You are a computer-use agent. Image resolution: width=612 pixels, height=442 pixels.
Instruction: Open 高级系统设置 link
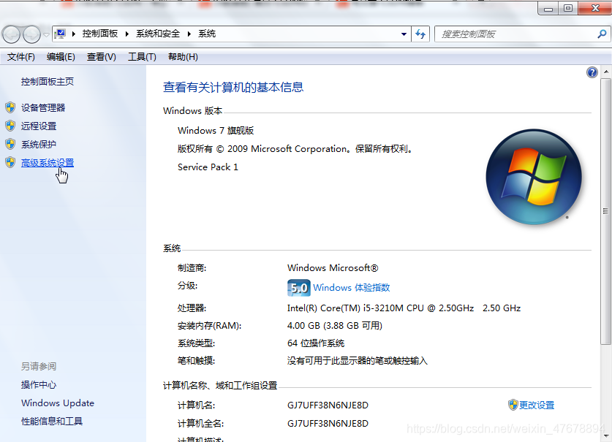pos(48,163)
